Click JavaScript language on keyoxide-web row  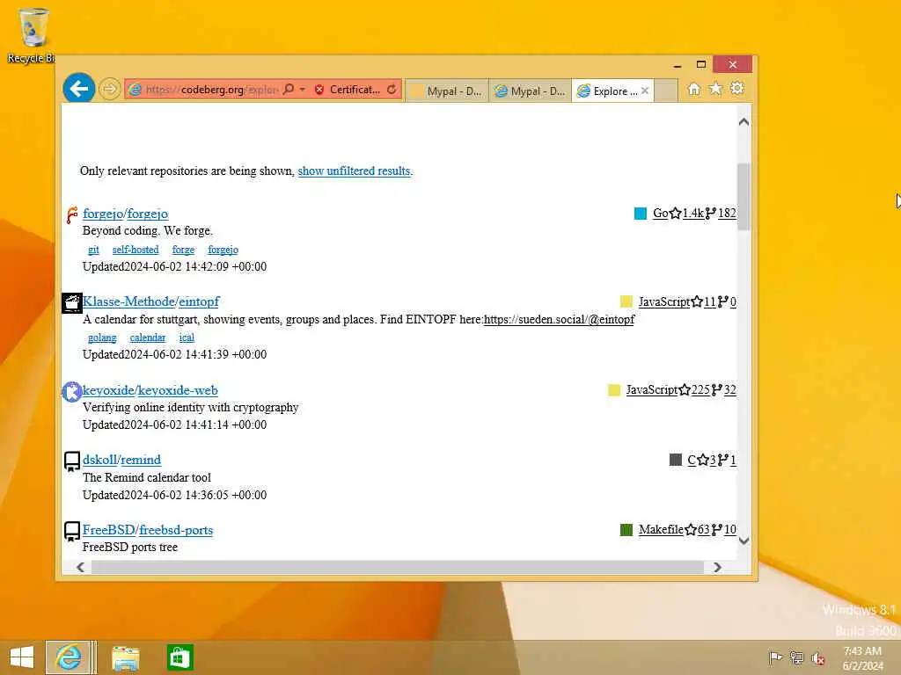click(652, 389)
